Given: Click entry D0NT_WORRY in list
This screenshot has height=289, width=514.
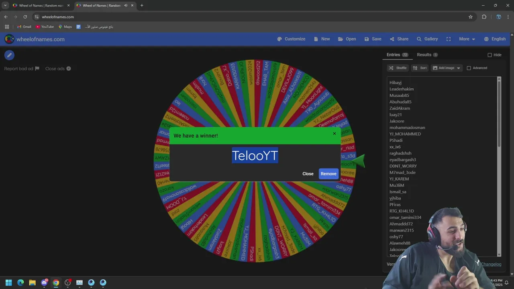Looking at the screenshot, I should (403, 166).
